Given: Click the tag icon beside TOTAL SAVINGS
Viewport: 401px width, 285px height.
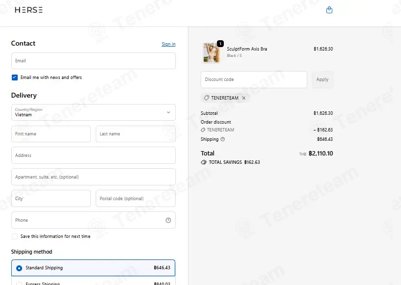Looking at the screenshot, I should click(x=204, y=162).
